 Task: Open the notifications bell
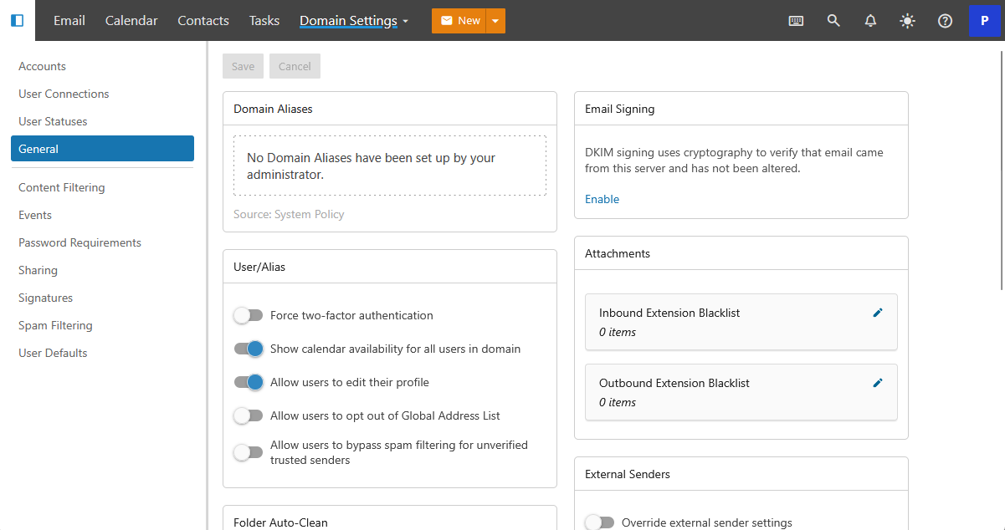tap(870, 21)
